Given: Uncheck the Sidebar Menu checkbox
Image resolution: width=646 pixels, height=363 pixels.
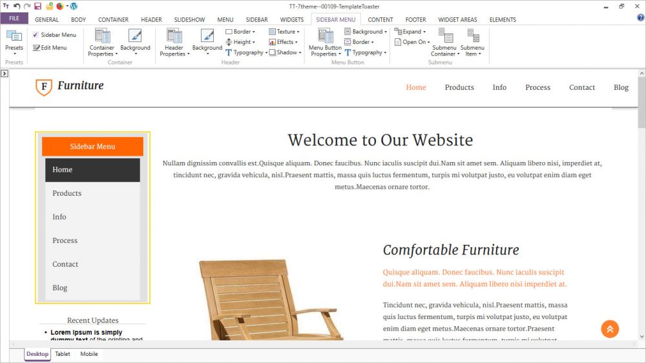Looking at the screenshot, I should (x=36, y=35).
